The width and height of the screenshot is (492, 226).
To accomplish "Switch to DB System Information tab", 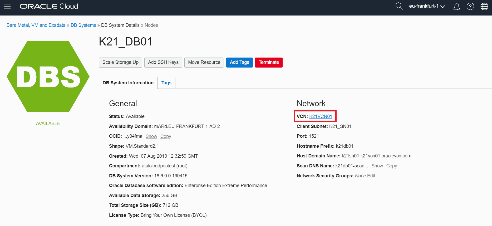I will coord(128,83).
